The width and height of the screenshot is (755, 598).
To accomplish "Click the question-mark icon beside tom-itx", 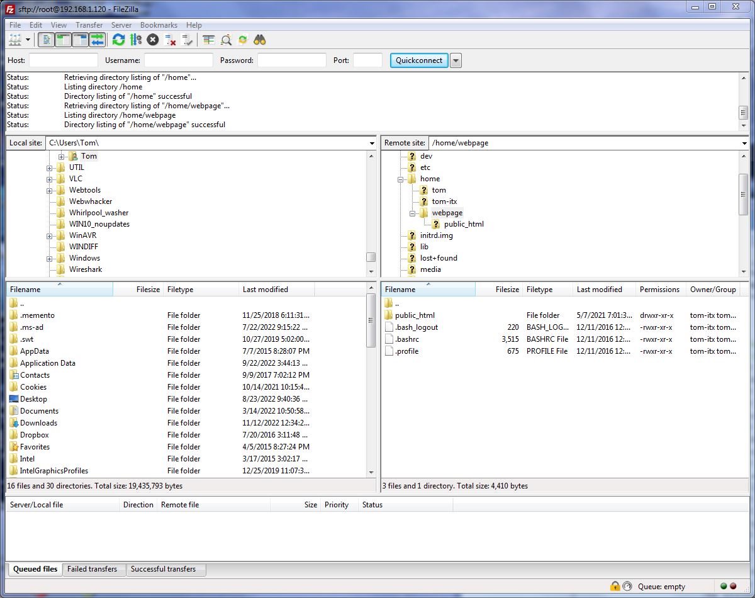I will 424,201.
